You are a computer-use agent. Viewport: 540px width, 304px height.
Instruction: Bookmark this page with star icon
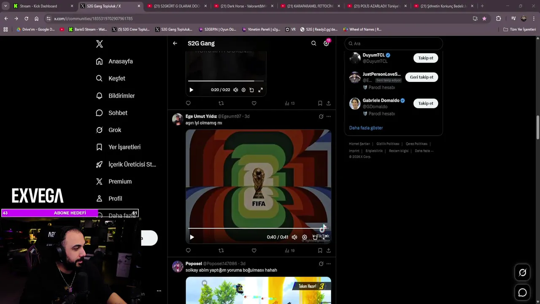coord(484,19)
